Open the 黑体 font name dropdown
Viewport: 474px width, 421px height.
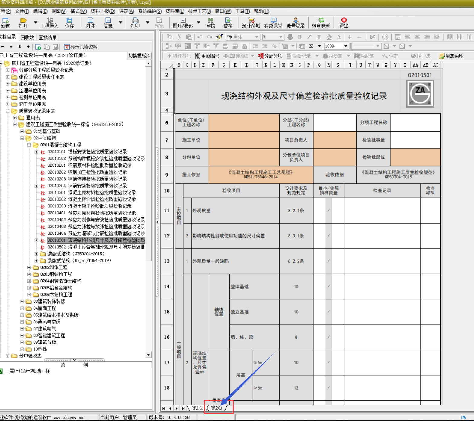257,37
